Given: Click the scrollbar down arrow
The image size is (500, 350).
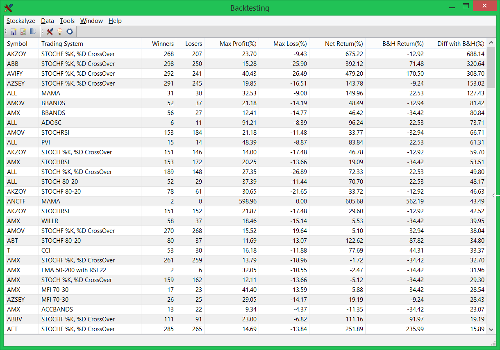Looking at the screenshot, I should click(491, 329).
